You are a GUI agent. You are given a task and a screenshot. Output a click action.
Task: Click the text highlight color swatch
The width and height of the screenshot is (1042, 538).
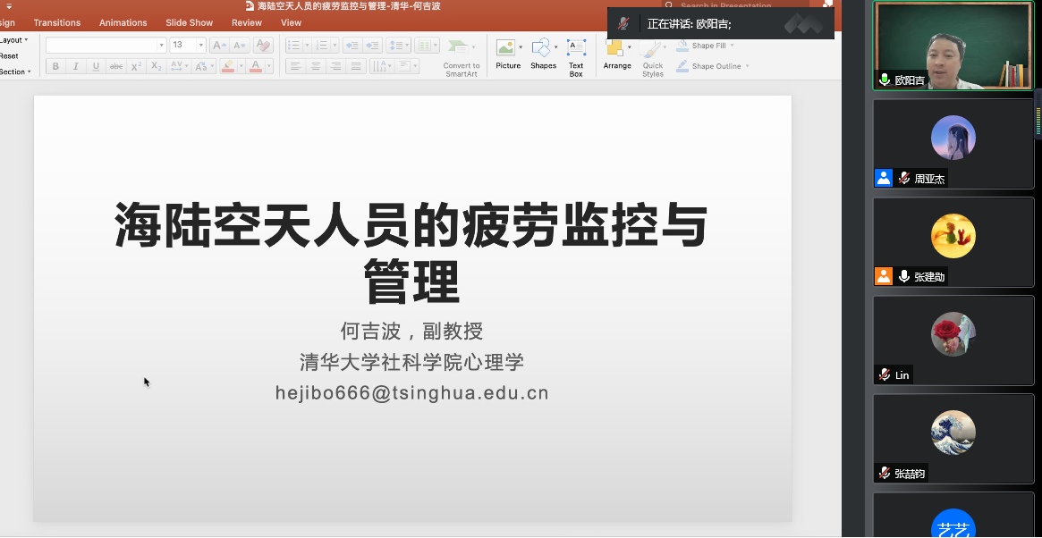click(228, 66)
